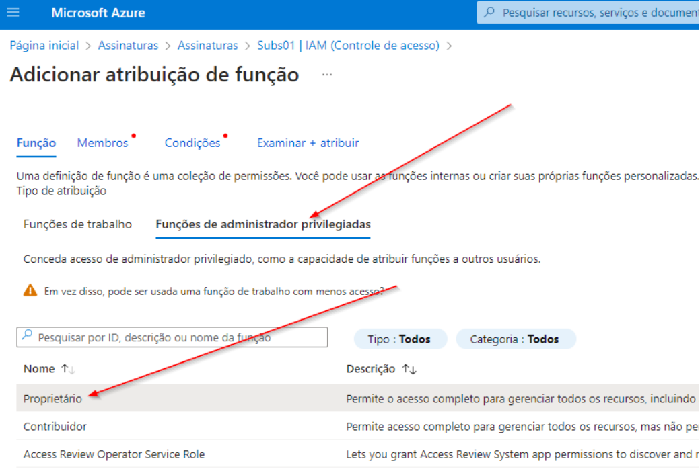This screenshot has width=700, height=469.
Task: Click Proprietário description starting 'Permite o acesso completo'
Action: click(x=520, y=398)
